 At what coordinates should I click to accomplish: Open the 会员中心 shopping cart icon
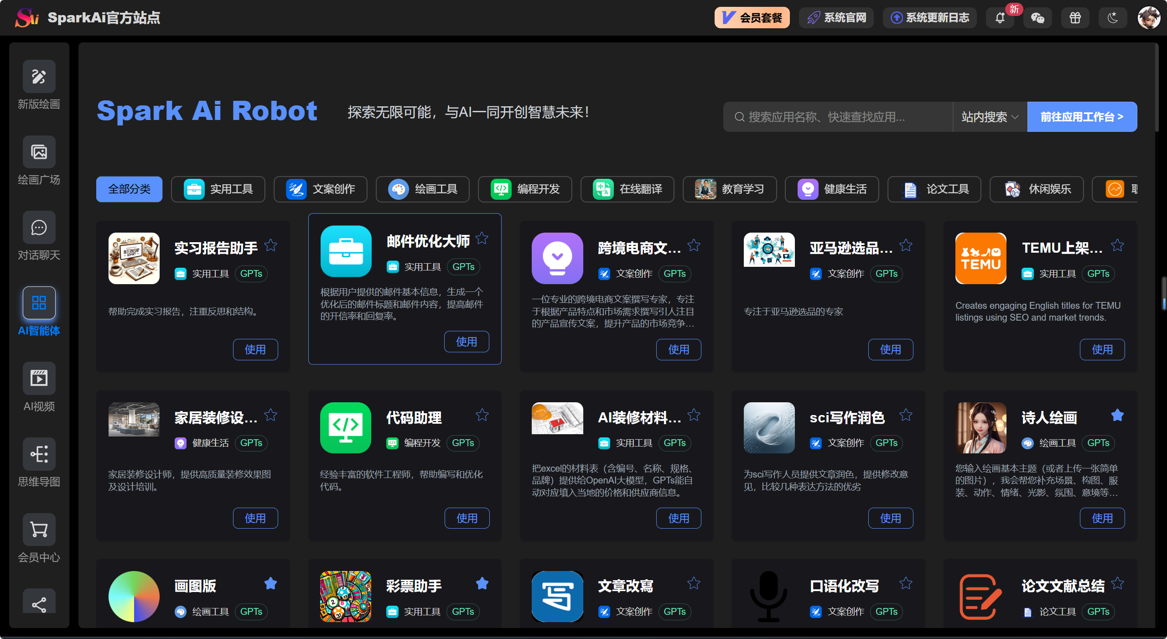point(39,530)
